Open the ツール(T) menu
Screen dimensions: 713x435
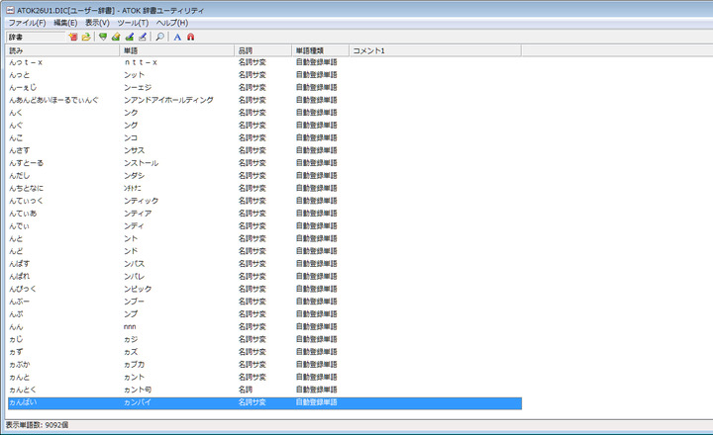pyautogui.click(x=132, y=23)
